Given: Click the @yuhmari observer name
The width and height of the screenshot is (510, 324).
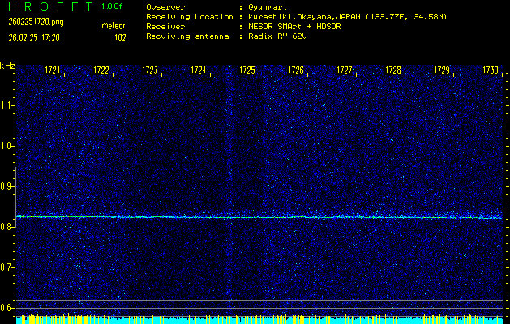Looking at the screenshot, I should point(270,6).
